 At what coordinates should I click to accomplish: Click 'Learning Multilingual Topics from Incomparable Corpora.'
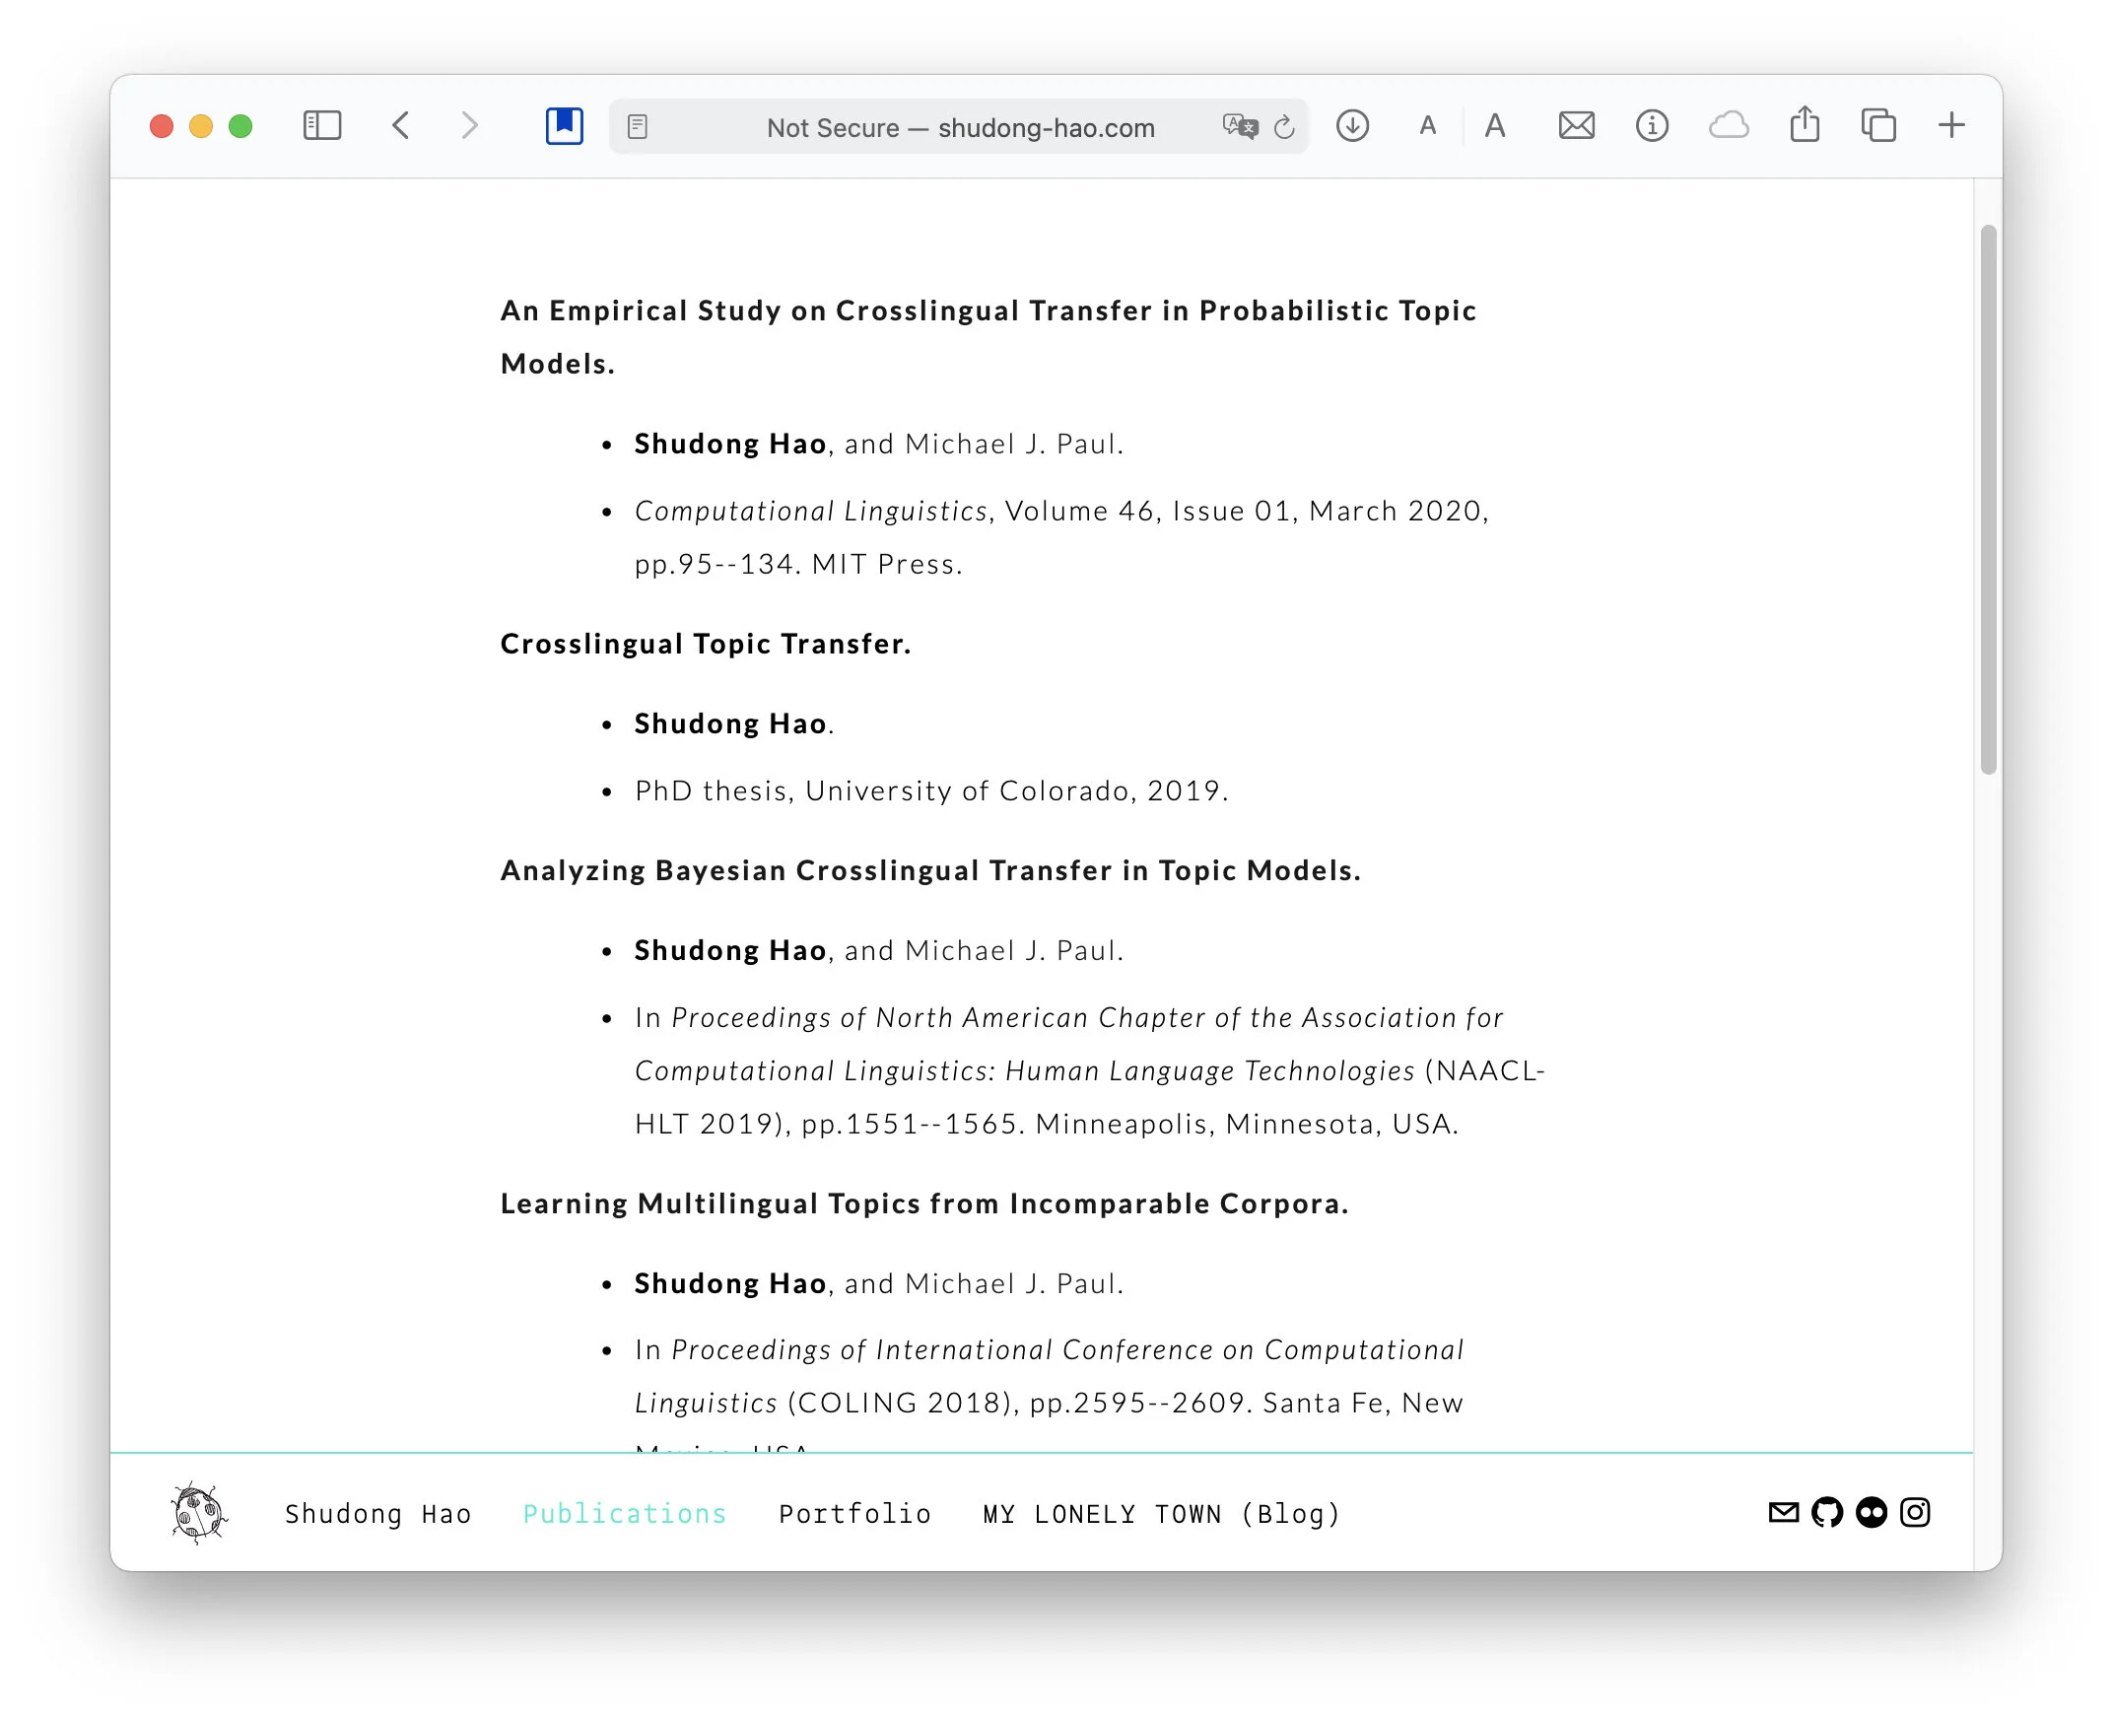[x=924, y=1203]
